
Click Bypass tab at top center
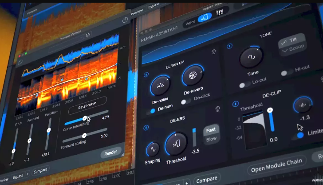point(154,6)
